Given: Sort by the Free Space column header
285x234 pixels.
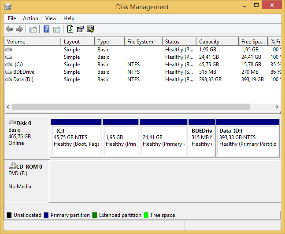Looking at the screenshot, I should [253, 41].
